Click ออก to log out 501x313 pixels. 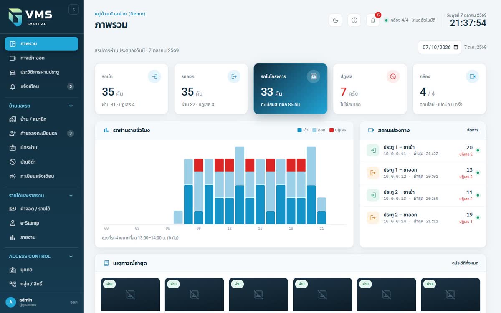tap(74, 302)
